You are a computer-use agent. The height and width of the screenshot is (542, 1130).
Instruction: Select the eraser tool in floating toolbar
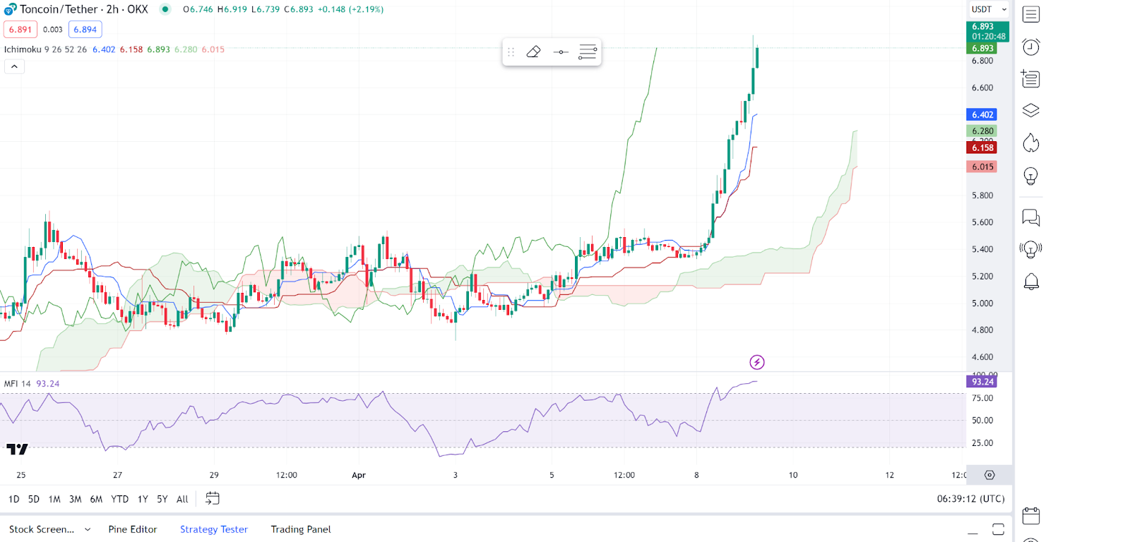pos(534,52)
